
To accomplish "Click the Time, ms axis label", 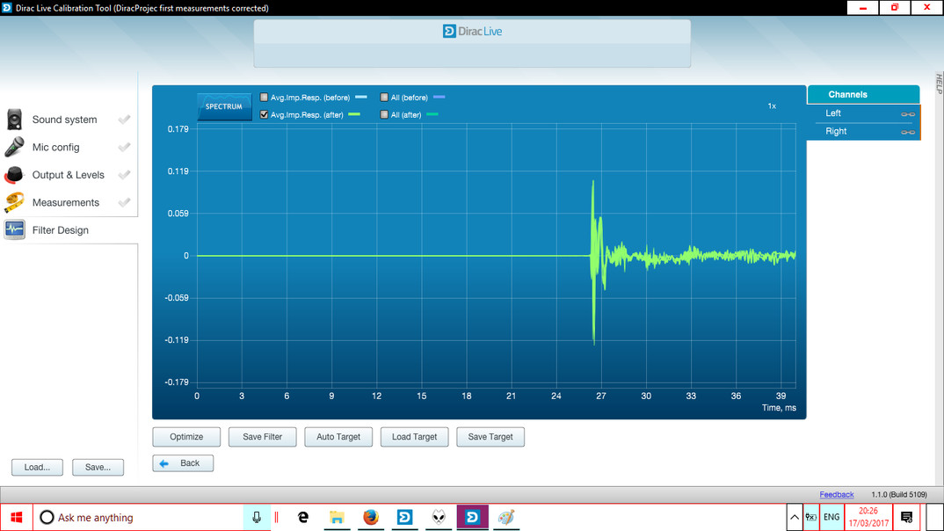I will [779, 408].
